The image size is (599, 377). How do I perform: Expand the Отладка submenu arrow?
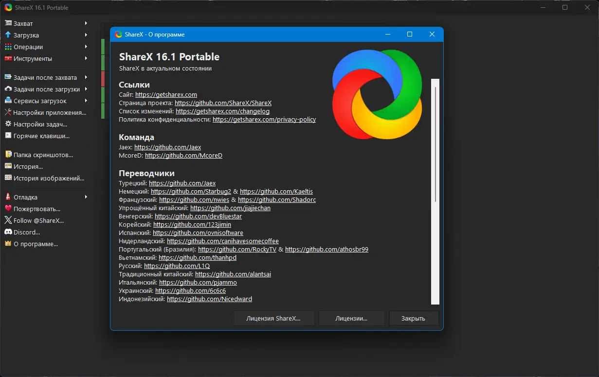pos(86,197)
